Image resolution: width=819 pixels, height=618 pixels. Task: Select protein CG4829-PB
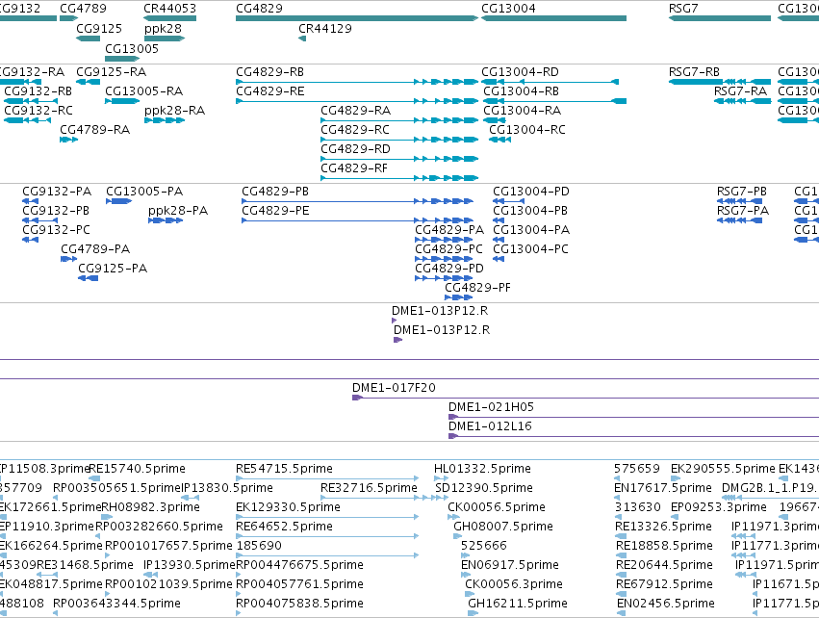click(x=357, y=201)
